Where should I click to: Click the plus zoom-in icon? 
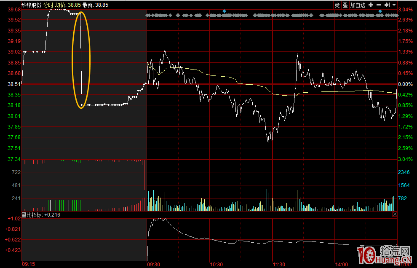(371, 5)
